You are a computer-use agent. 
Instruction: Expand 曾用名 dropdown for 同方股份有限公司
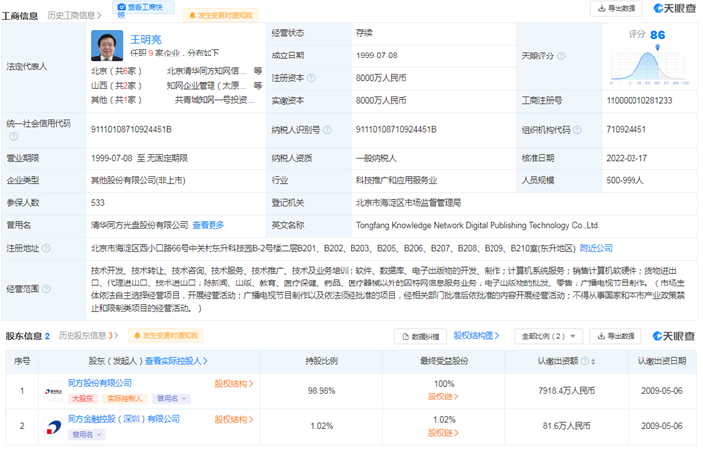pyautogui.click(x=171, y=399)
